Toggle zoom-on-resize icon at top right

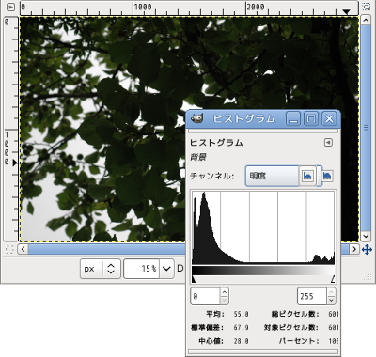[366, 7]
